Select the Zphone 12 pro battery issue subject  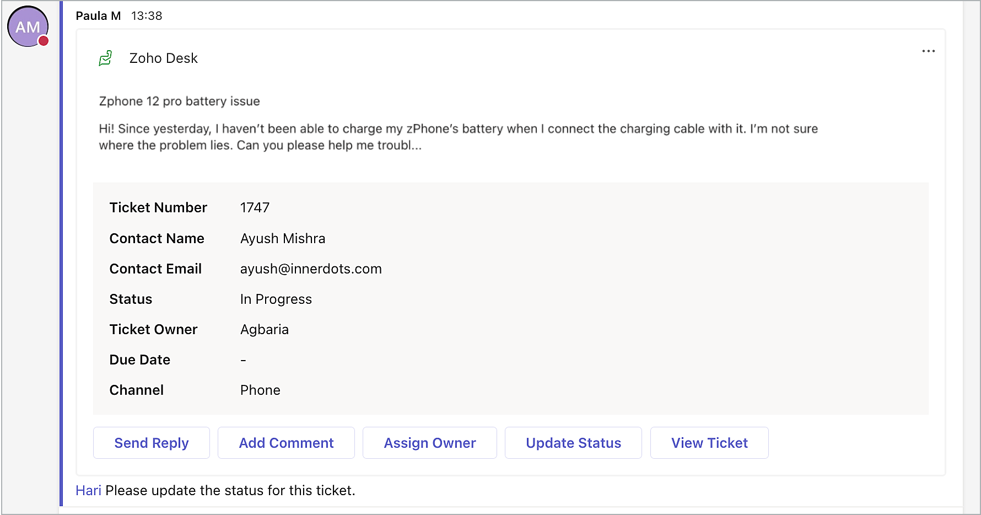click(179, 101)
